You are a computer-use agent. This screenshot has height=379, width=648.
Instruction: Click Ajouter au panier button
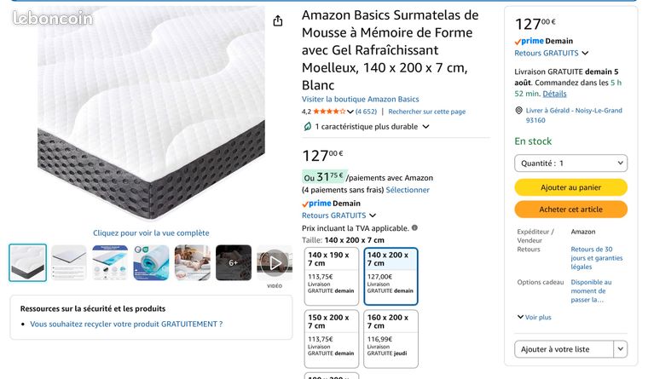pos(570,187)
